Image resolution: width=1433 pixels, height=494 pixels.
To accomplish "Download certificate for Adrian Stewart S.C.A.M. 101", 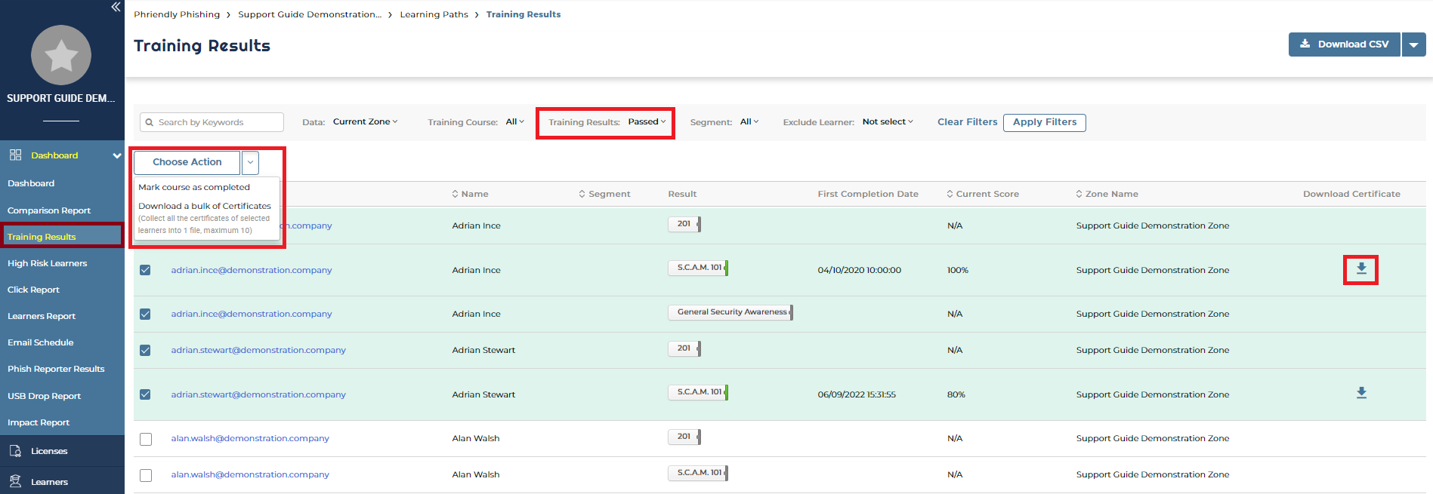I will [x=1360, y=393].
